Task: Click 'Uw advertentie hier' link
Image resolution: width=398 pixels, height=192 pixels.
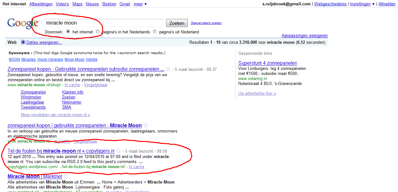Action: 257,93
